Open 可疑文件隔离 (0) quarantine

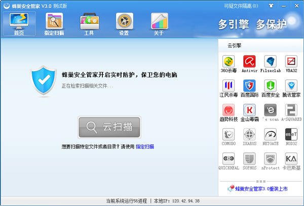click(241, 6)
